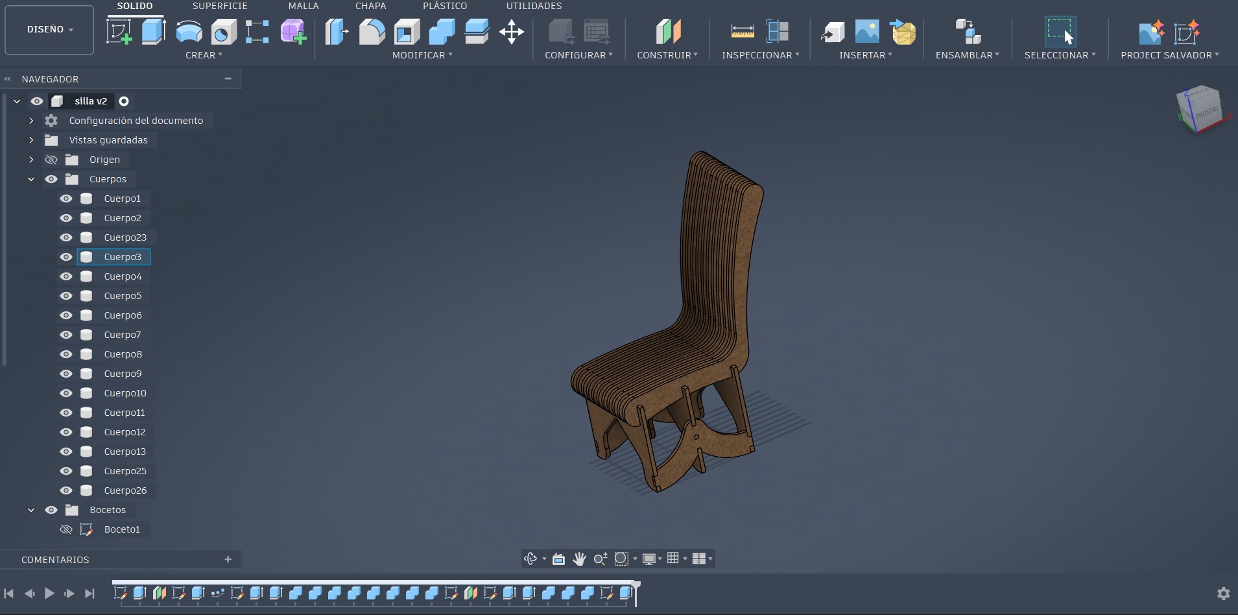1238x615 pixels.
Task: Expand the Vistas guardadas folder
Action: [30, 140]
